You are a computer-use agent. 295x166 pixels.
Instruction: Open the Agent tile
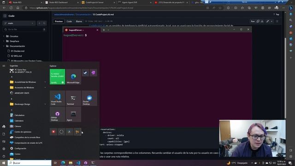73,114
